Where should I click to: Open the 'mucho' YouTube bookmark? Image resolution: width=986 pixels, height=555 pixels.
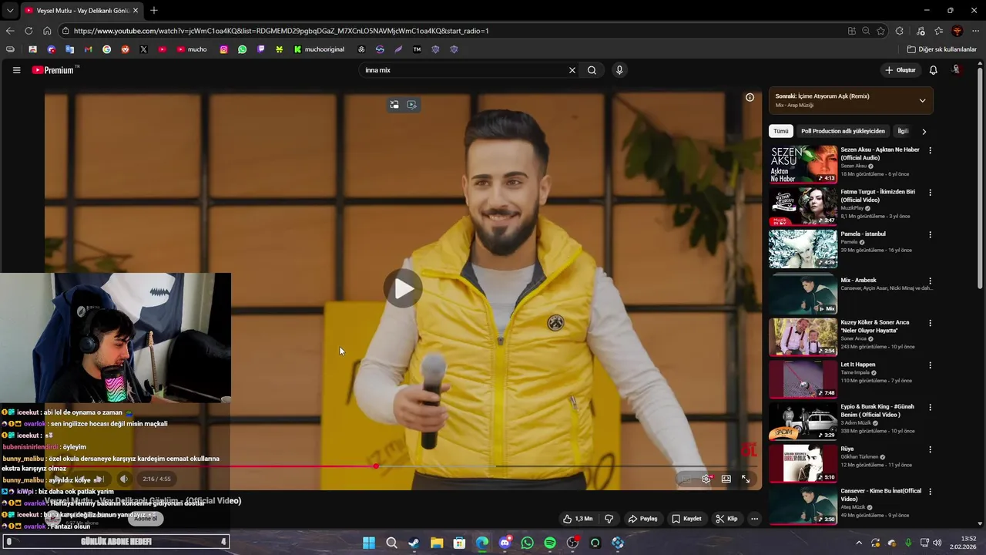click(192, 49)
